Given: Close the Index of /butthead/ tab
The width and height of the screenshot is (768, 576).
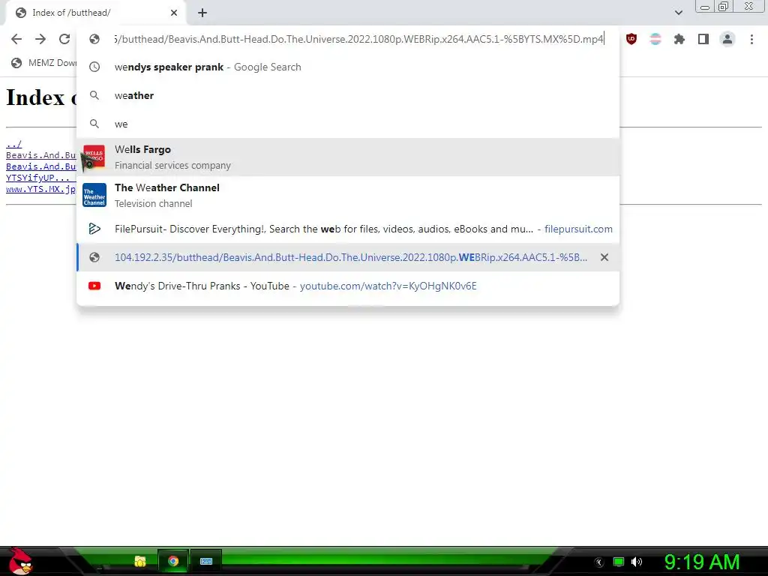Looking at the screenshot, I should point(174,13).
